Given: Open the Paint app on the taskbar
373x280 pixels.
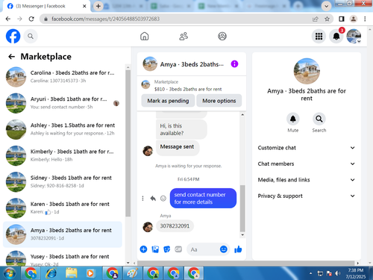Looking at the screenshot, I should coord(133,273).
